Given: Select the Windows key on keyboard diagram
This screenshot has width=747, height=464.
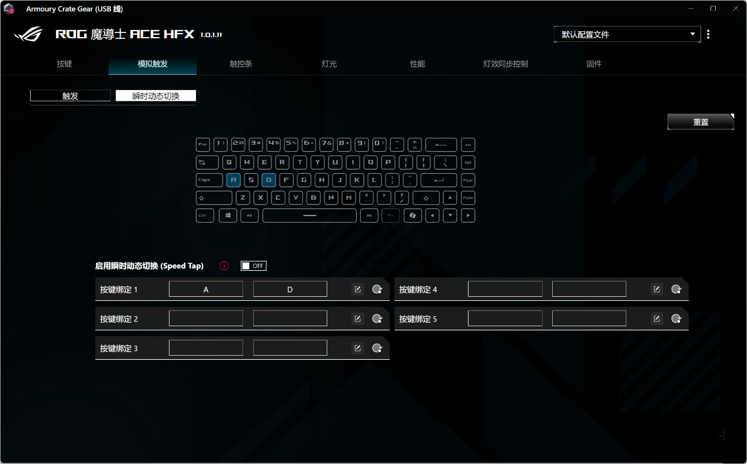Looking at the screenshot, I should (228, 216).
